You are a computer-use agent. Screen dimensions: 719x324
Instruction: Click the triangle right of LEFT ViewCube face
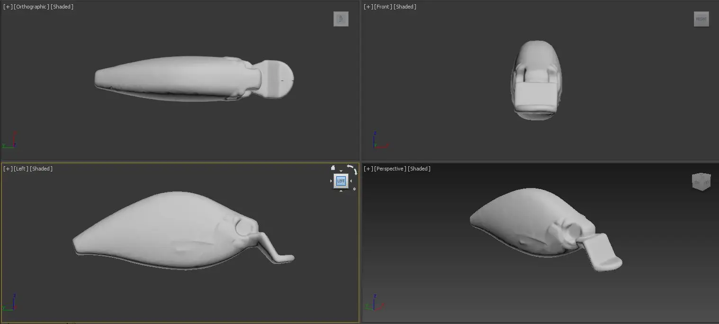[351, 181]
